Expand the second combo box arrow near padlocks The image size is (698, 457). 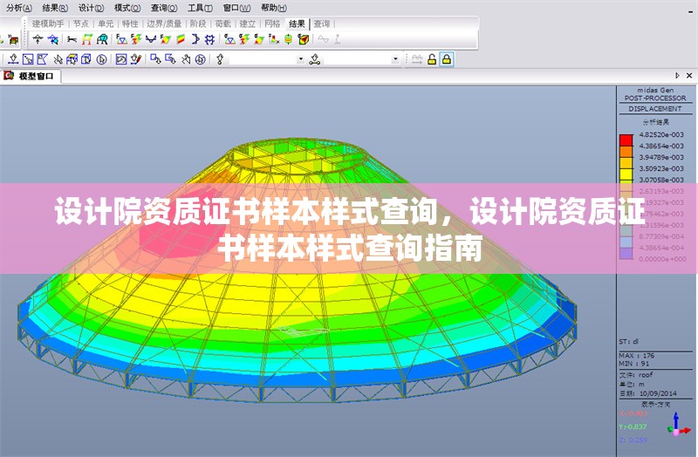[395, 59]
